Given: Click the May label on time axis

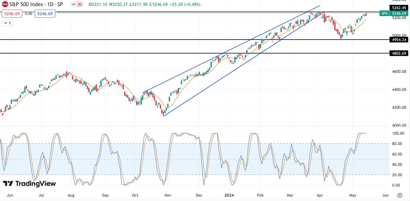Looking at the screenshot, I should pyautogui.click(x=353, y=195).
